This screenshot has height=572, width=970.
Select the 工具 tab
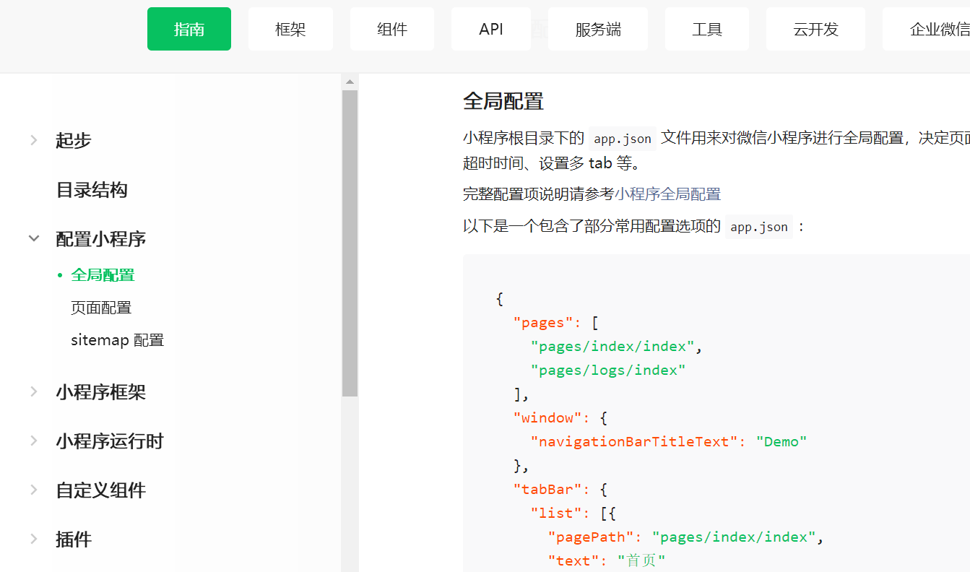[707, 29]
